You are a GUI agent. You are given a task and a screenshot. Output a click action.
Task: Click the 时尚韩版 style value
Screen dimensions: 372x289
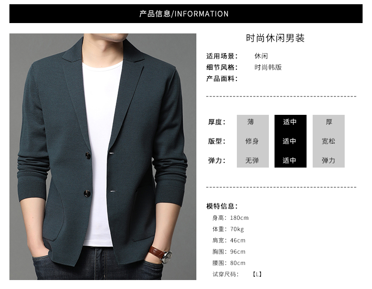click(x=268, y=67)
